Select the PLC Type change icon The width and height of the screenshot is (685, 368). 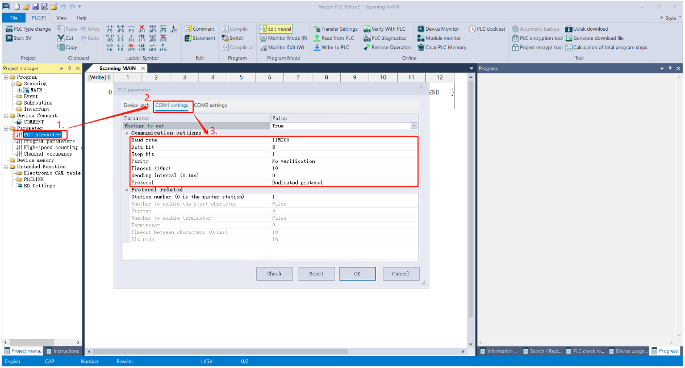pyautogui.click(x=9, y=29)
